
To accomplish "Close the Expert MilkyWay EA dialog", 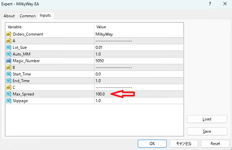I will click(x=225, y=4).
